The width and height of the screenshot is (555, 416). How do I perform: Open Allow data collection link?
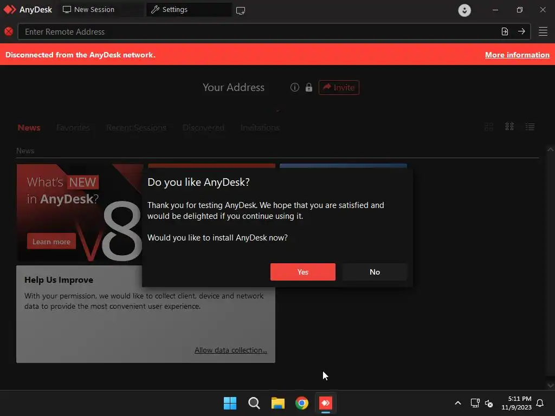[x=230, y=350]
